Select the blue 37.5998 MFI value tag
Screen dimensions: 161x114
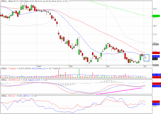click(x=156, y=104)
